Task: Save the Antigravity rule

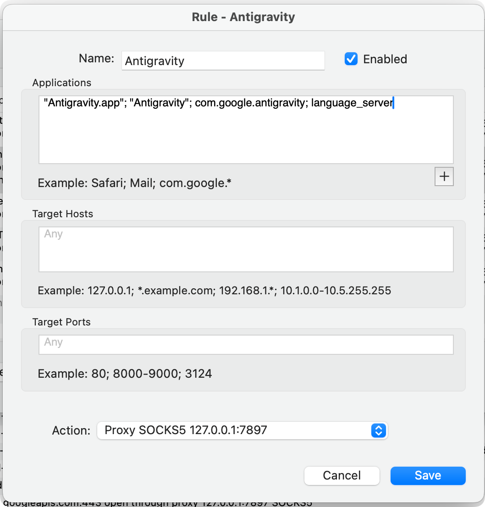Action: (x=428, y=476)
